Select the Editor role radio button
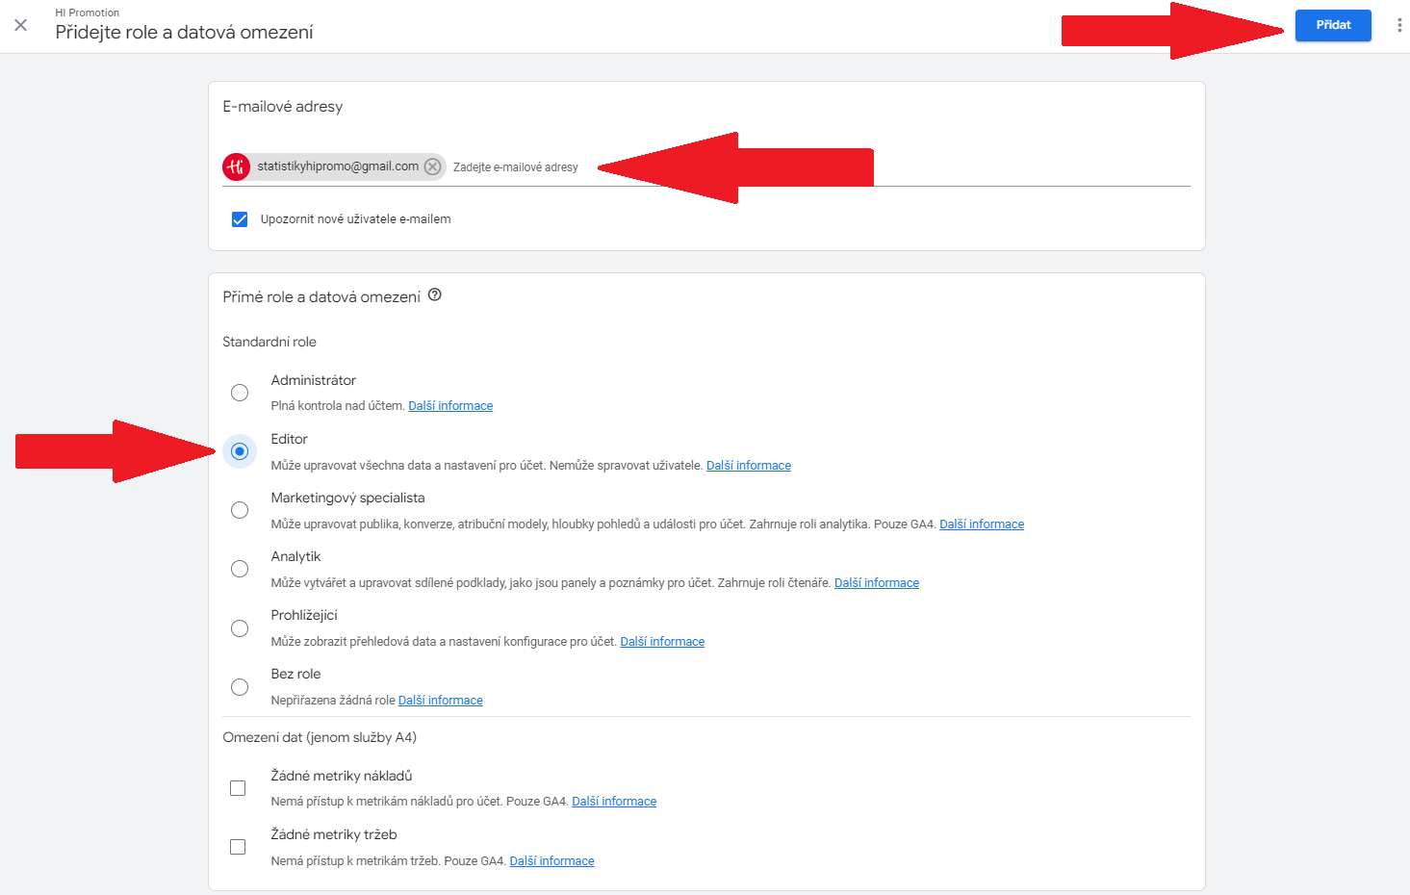 (x=240, y=451)
